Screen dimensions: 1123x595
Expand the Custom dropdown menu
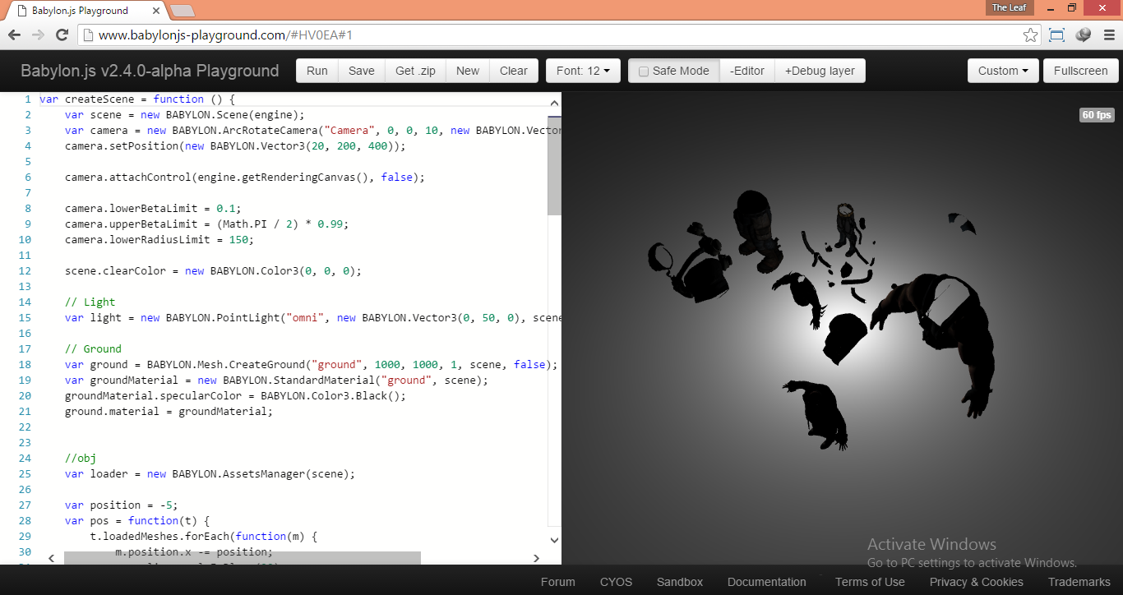point(1003,71)
